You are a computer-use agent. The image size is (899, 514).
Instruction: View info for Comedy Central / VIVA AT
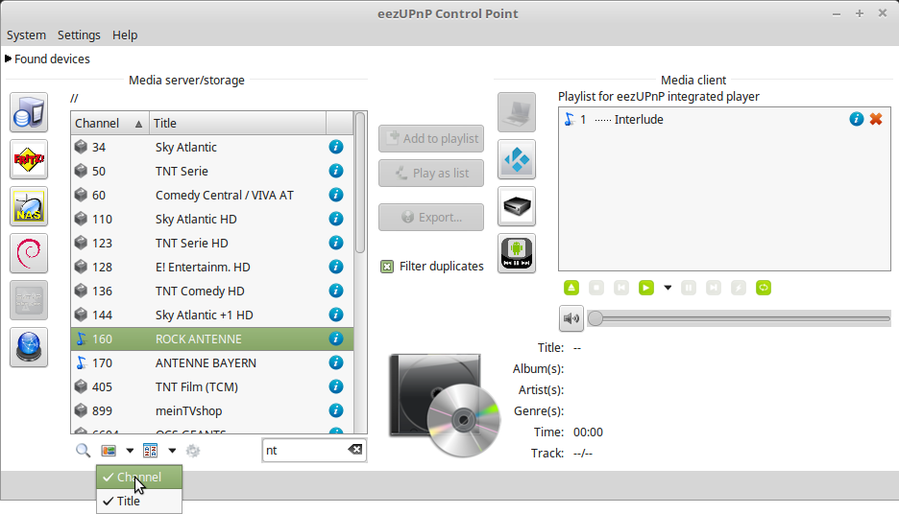pos(336,196)
